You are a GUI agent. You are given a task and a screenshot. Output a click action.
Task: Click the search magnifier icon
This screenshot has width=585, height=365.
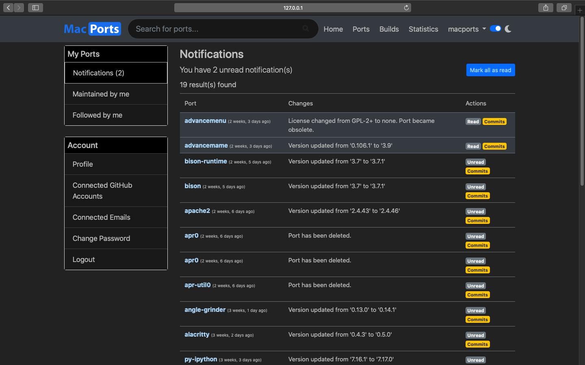click(305, 28)
